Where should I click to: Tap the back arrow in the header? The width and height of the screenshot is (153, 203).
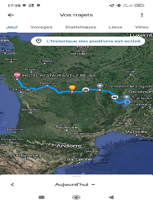[11, 15]
